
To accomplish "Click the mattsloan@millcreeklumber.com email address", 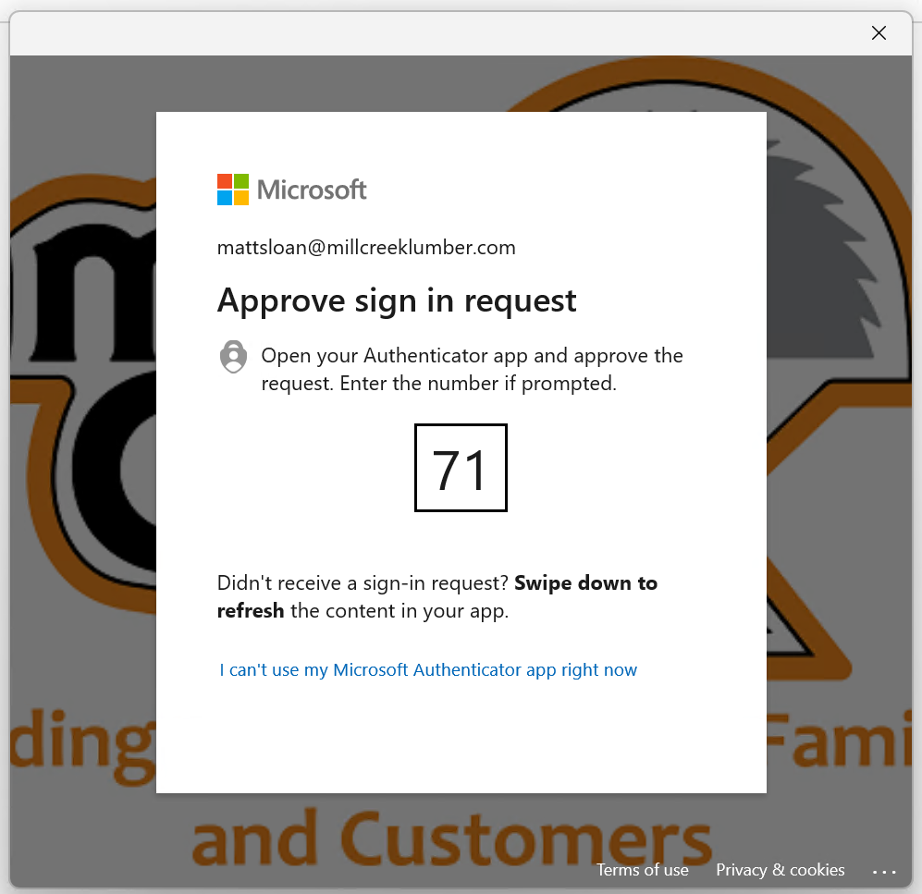I will (x=366, y=248).
